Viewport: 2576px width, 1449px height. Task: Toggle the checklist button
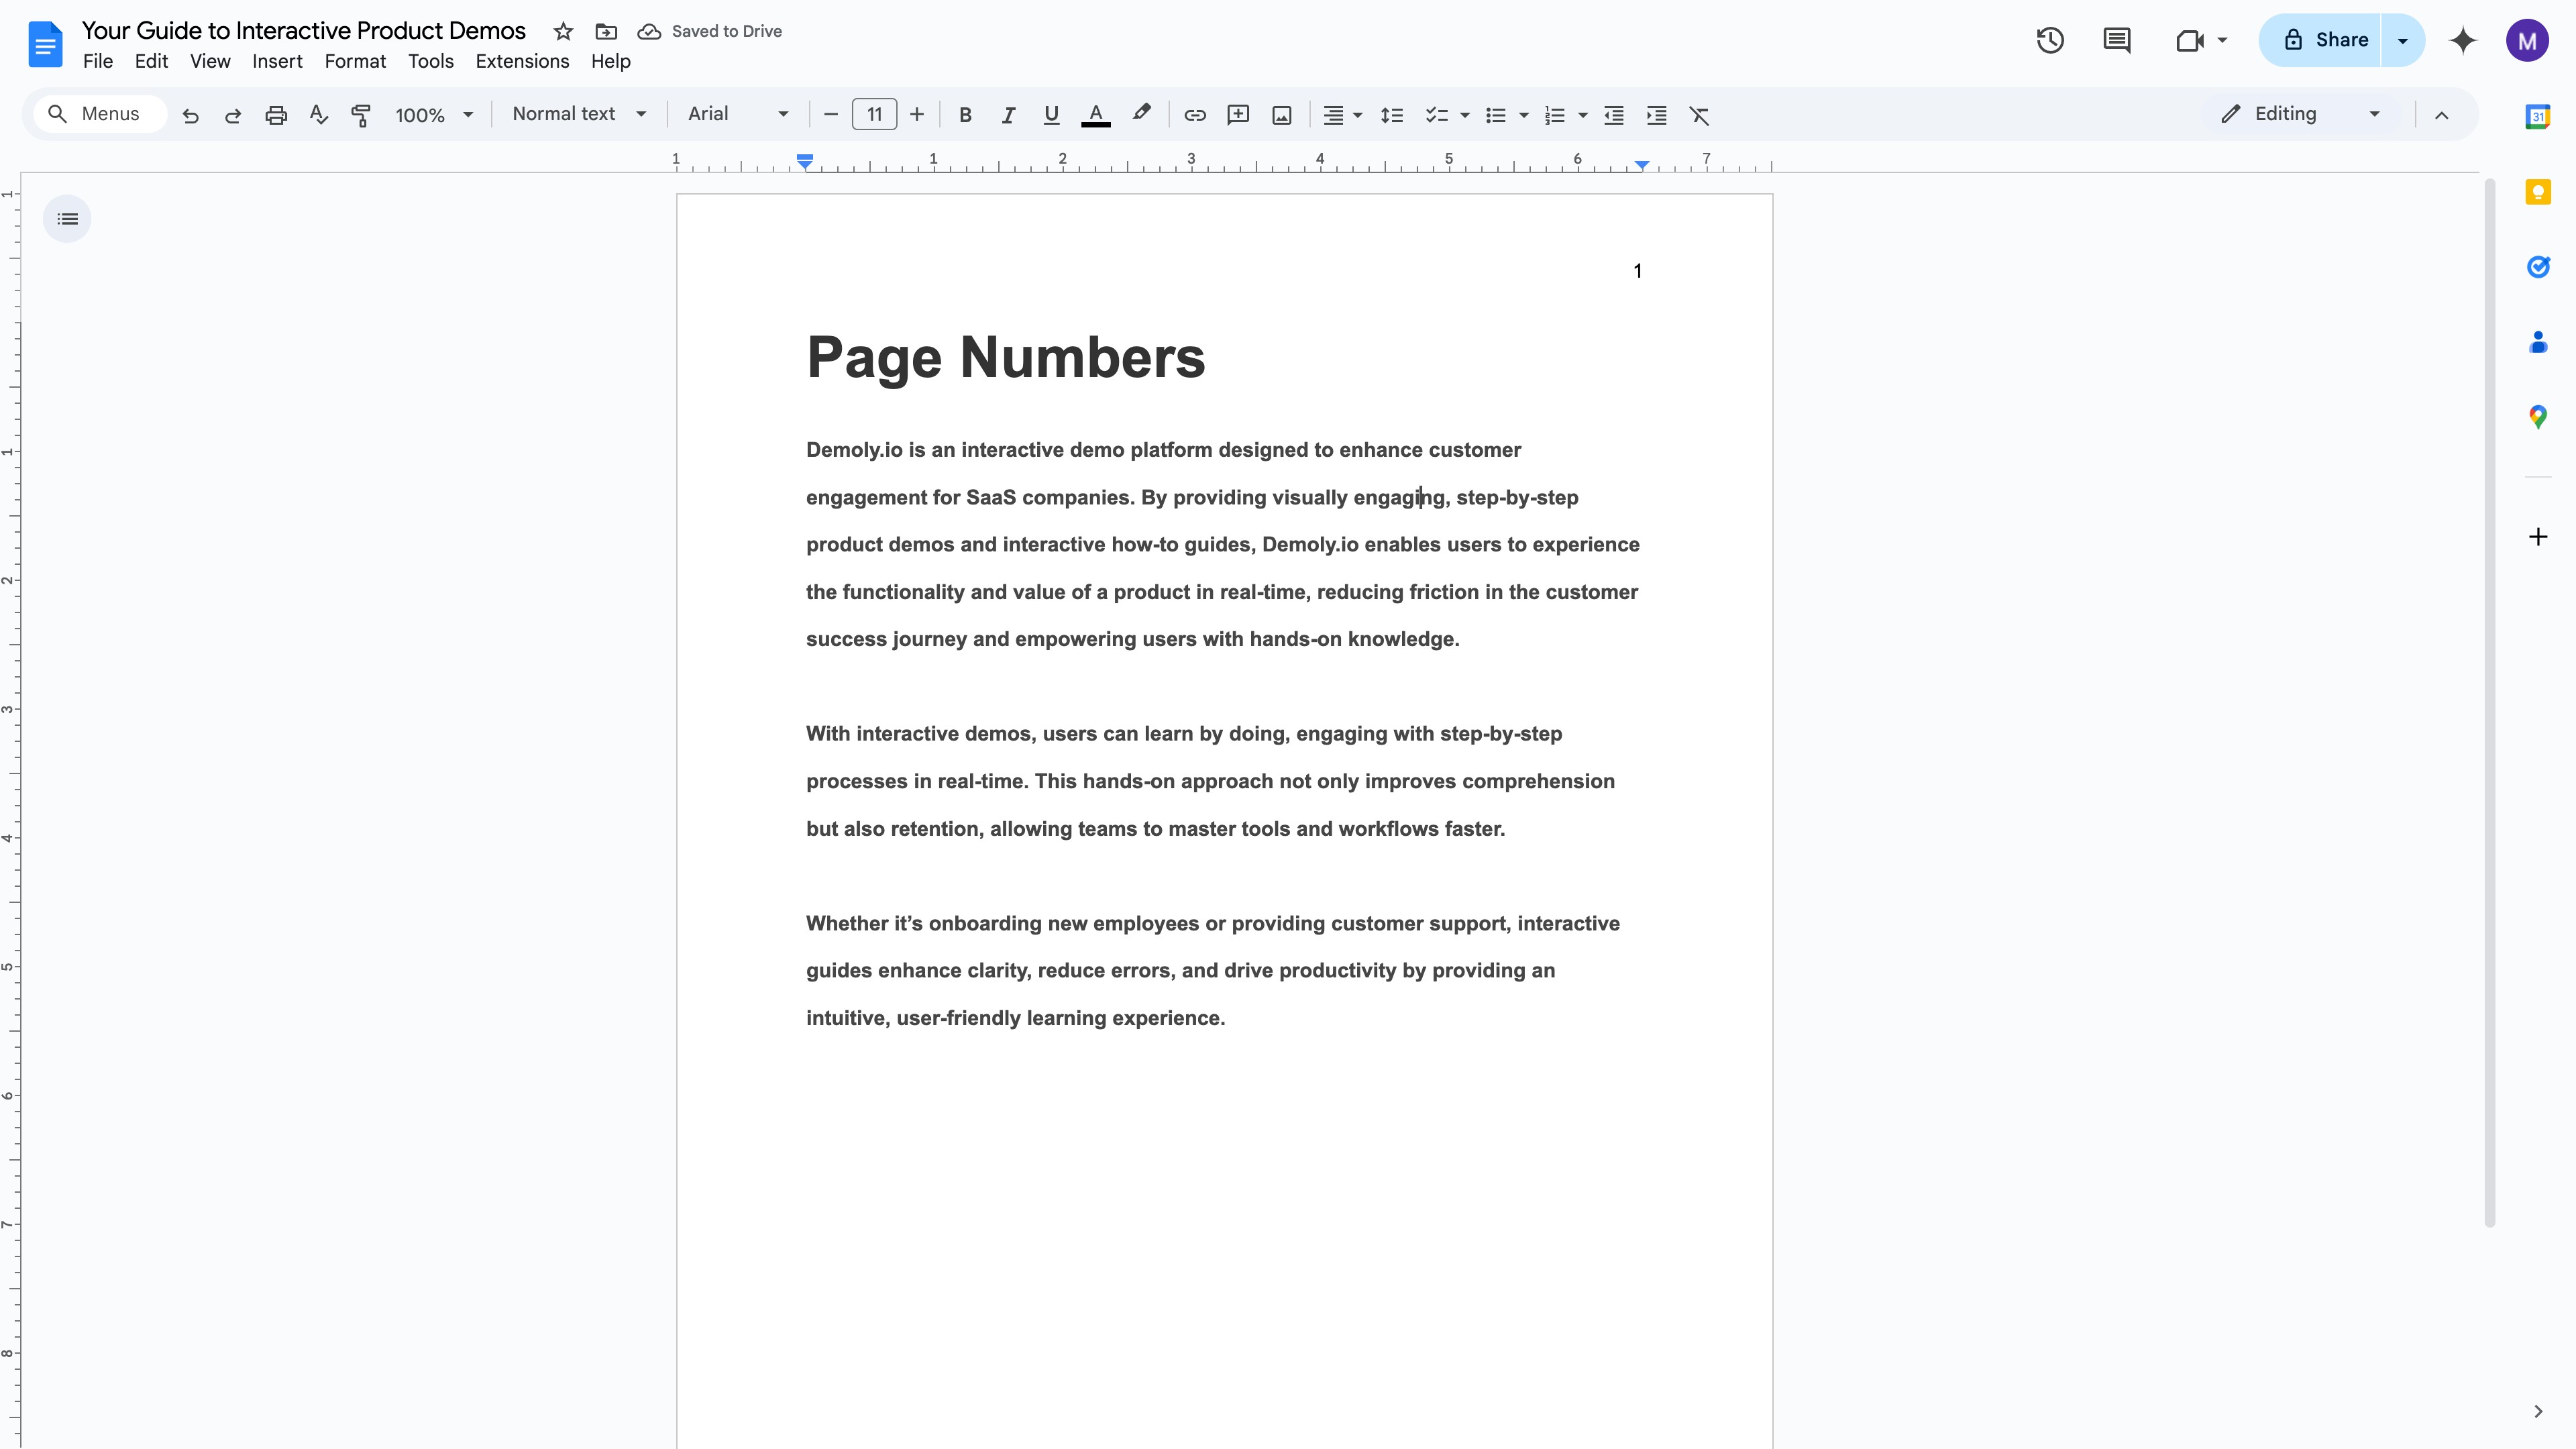click(x=1436, y=115)
